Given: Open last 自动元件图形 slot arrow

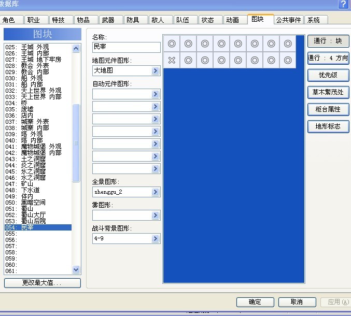Looking at the screenshot, I should (x=156, y=169).
